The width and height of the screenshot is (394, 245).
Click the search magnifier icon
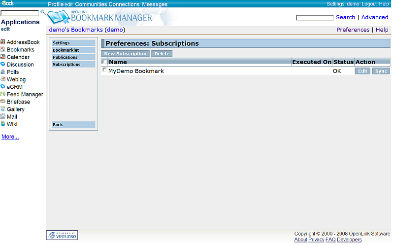point(43,12)
